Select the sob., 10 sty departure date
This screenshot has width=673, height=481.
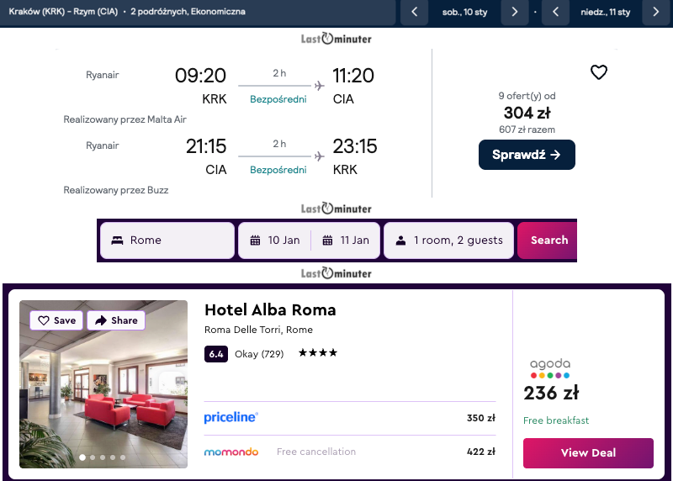click(x=464, y=13)
